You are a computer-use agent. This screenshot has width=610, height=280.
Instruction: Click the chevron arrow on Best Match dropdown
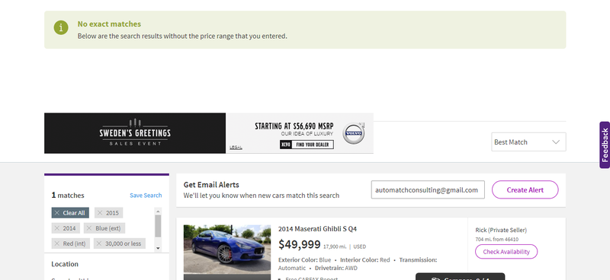pos(556,142)
